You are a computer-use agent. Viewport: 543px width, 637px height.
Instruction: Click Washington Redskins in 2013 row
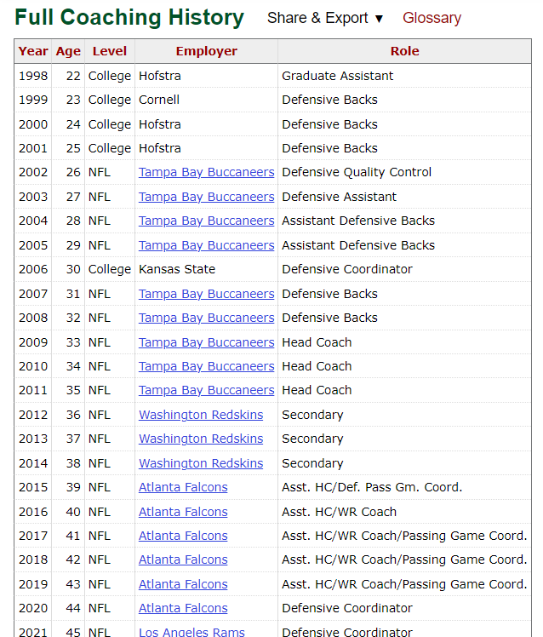pyautogui.click(x=201, y=439)
